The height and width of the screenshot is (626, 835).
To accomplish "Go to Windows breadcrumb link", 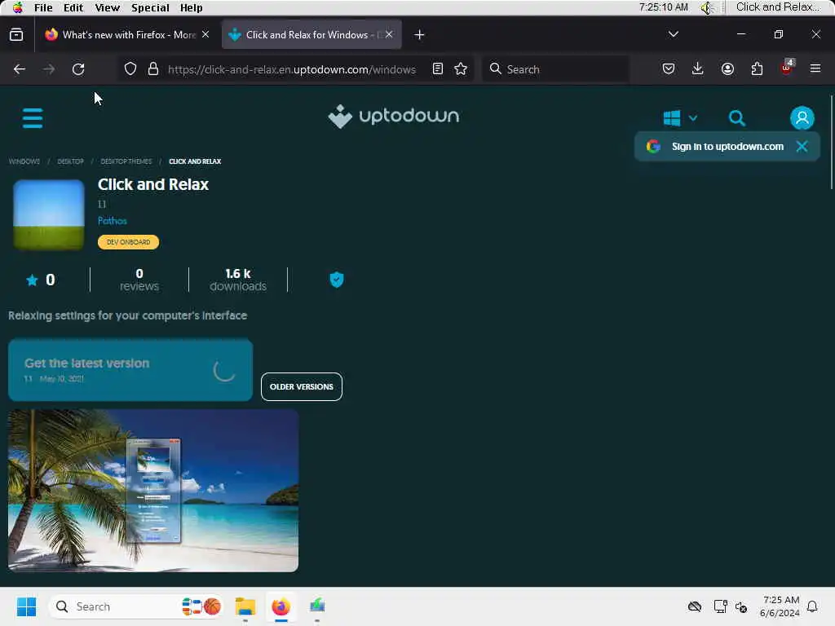I will tap(24, 161).
